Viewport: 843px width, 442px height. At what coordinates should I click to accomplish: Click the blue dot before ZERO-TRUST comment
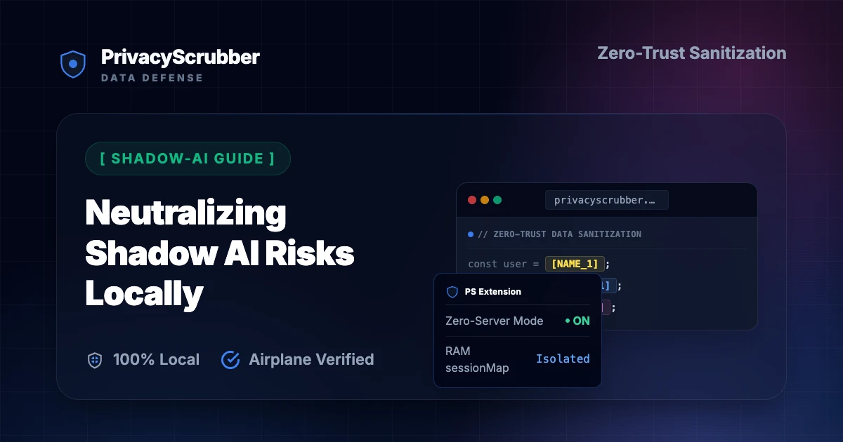click(x=471, y=234)
